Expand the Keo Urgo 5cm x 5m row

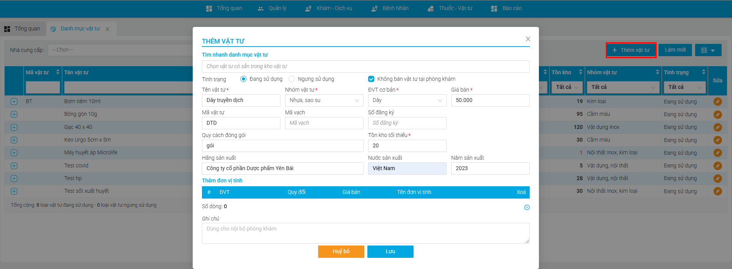[14, 140]
